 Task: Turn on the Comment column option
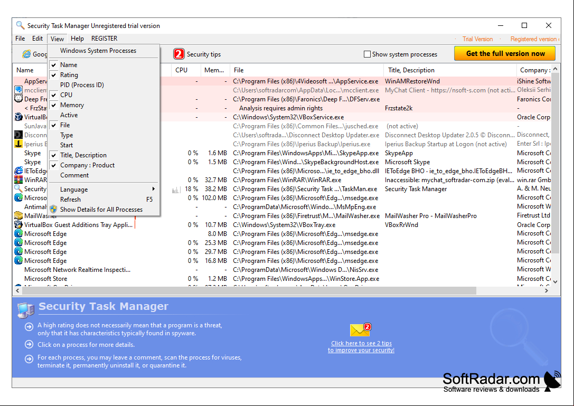tap(103, 175)
